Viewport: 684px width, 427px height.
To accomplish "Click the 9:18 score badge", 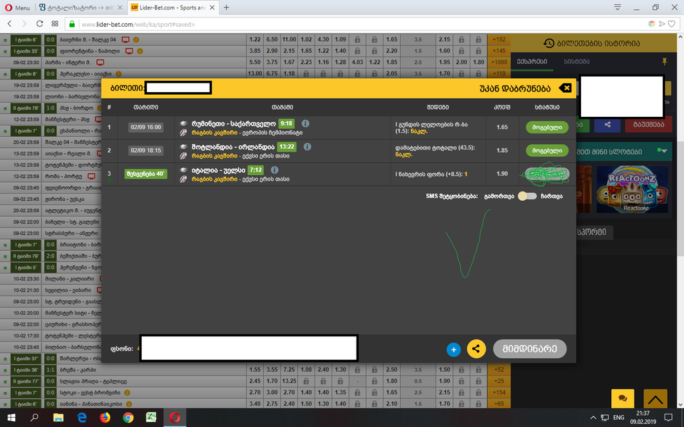I will click(x=286, y=123).
